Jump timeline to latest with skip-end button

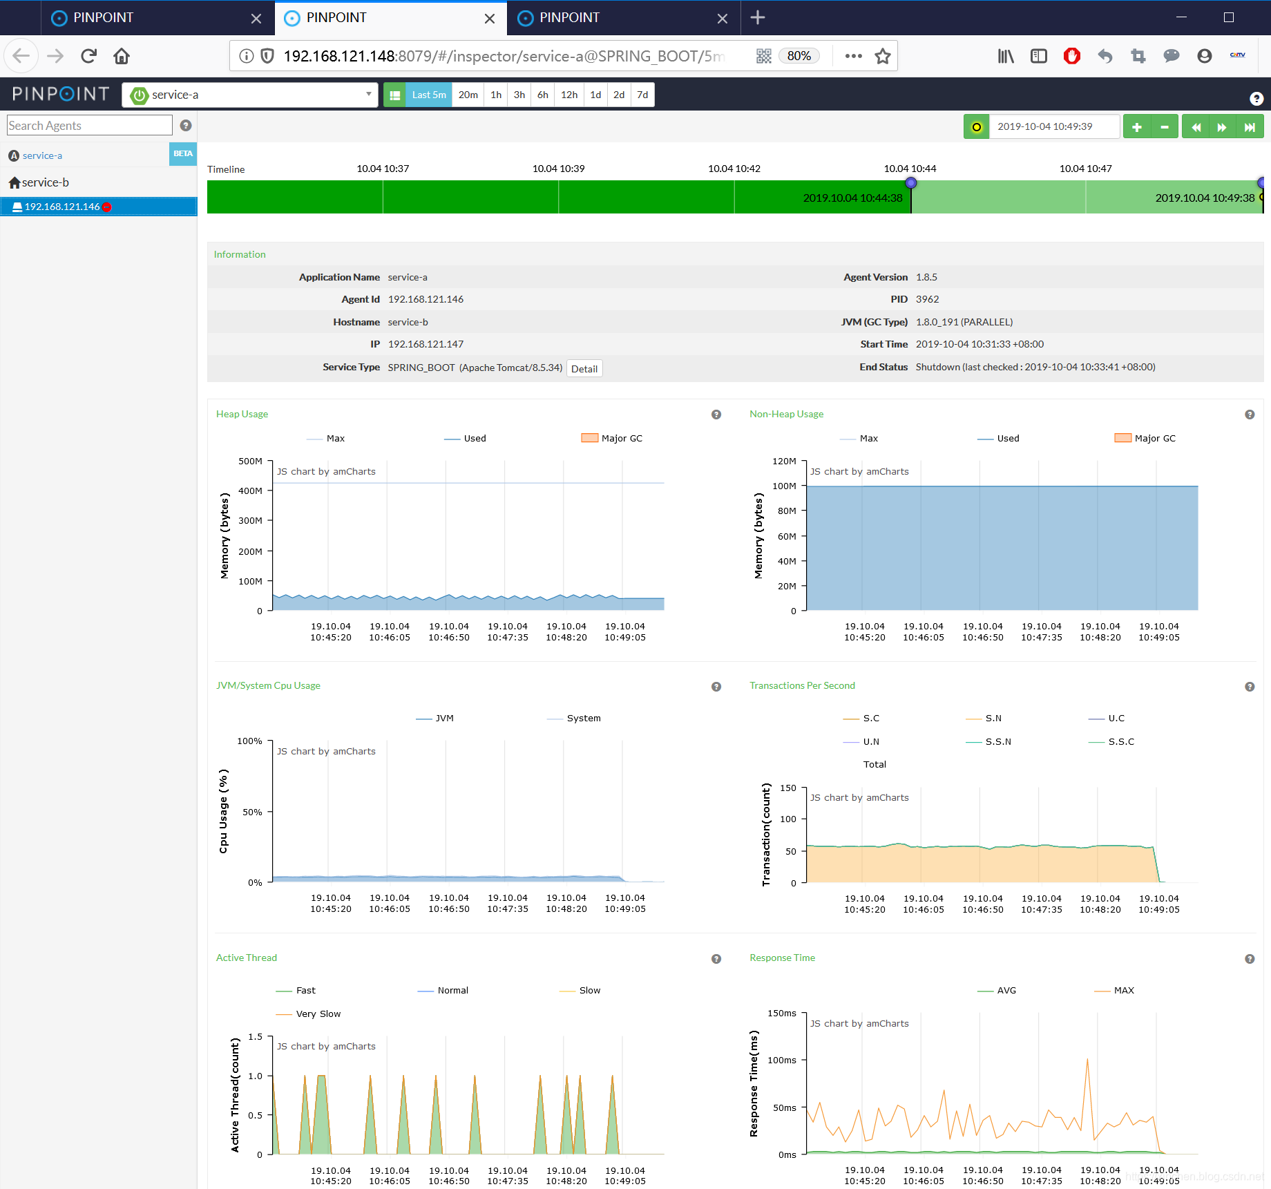coord(1250,127)
